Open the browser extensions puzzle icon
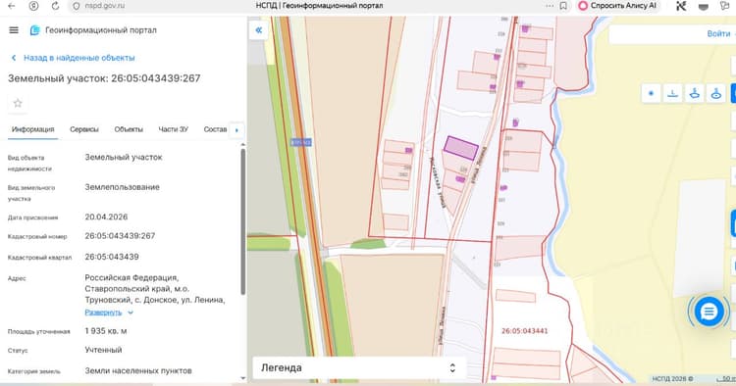 (724, 6)
